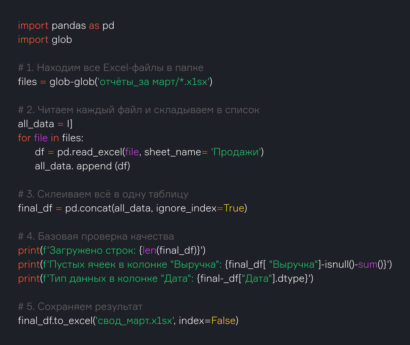Click the comment '# 2. Читаем каждый файл'
The height and width of the screenshot is (345, 410).
click(139, 110)
